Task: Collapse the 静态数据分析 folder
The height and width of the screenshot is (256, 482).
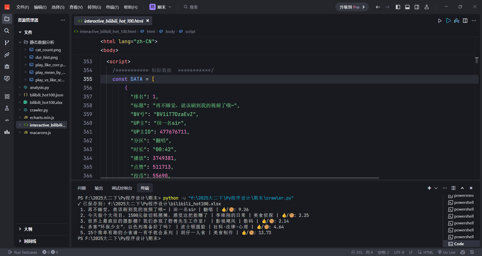Action: click(x=42, y=42)
